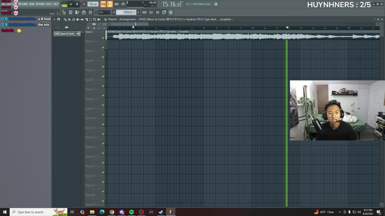385x216 pixels.
Task: Toggle mute dot on Track 5
Action: click(x=103, y=76)
